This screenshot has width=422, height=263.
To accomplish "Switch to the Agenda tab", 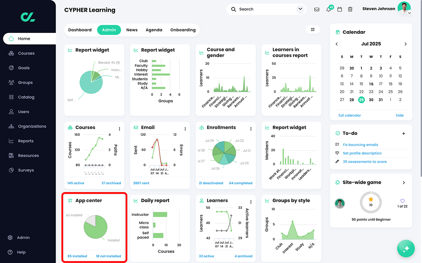I will click(154, 30).
